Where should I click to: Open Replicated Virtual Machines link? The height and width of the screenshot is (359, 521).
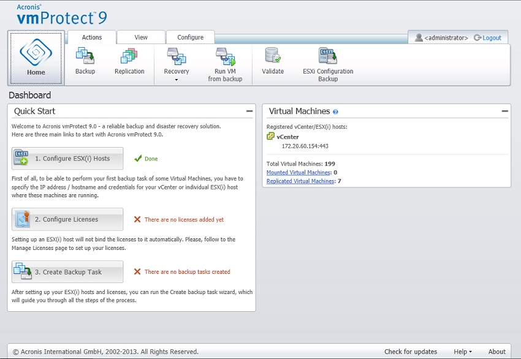pyautogui.click(x=300, y=181)
